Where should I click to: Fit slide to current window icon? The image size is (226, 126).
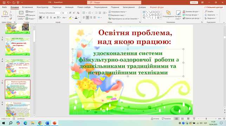(224, 119)
